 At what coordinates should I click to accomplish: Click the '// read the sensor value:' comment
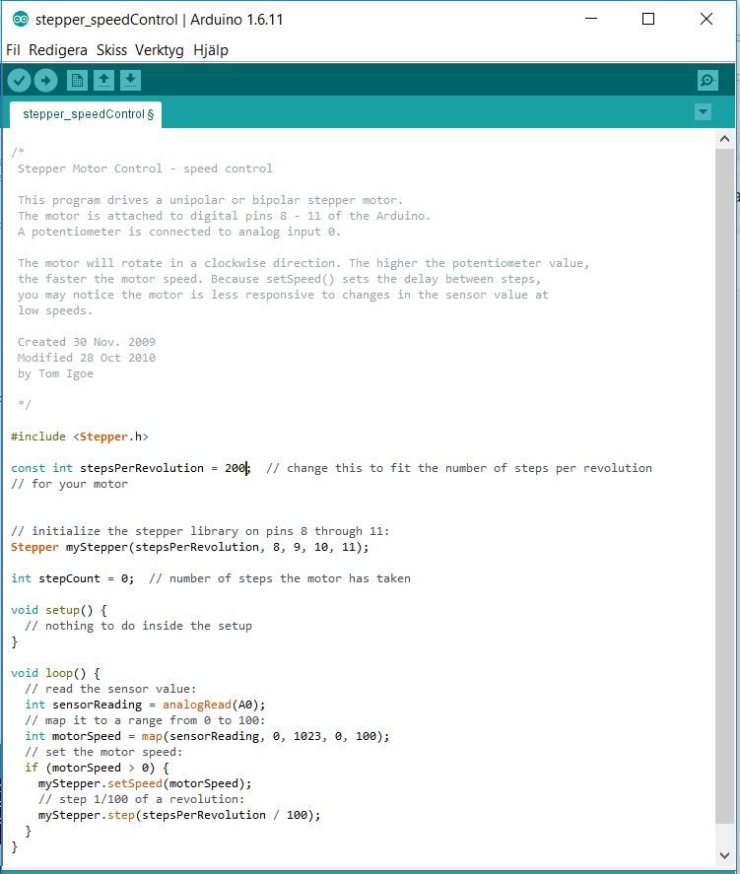click(x=110, y=689)
